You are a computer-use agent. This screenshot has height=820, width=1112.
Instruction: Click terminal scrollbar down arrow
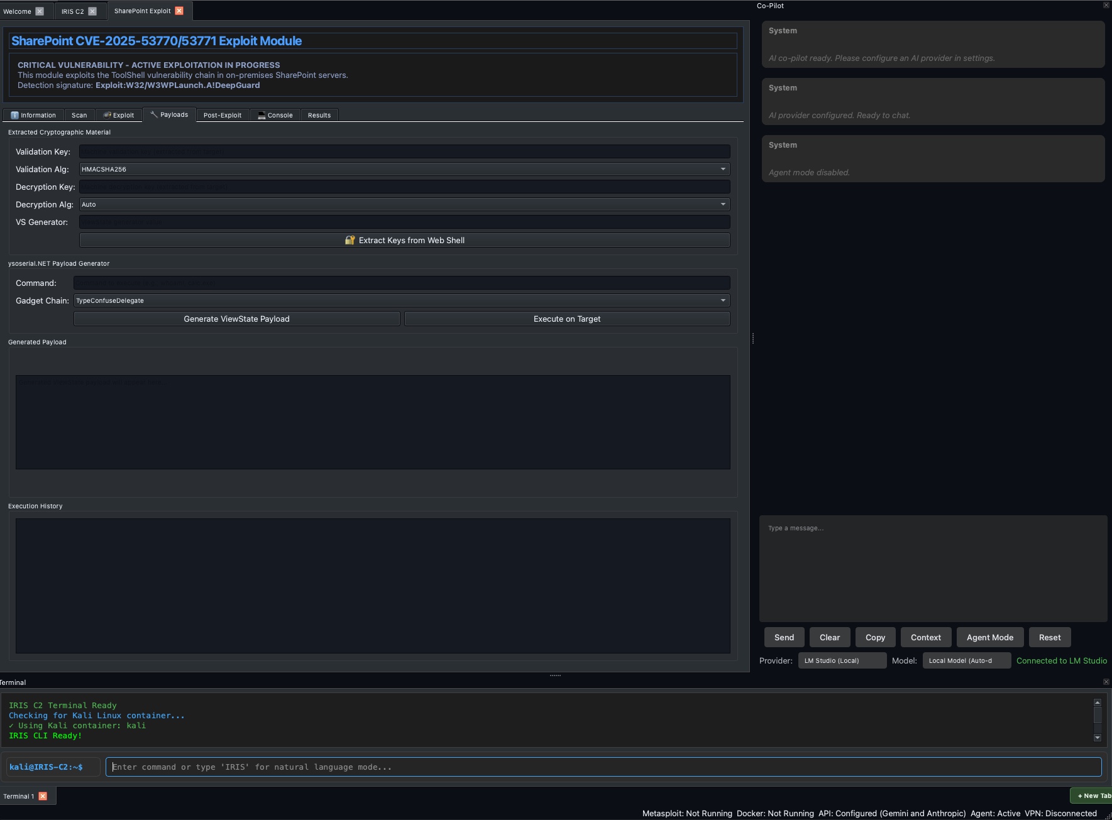[x=1098, y=738]
